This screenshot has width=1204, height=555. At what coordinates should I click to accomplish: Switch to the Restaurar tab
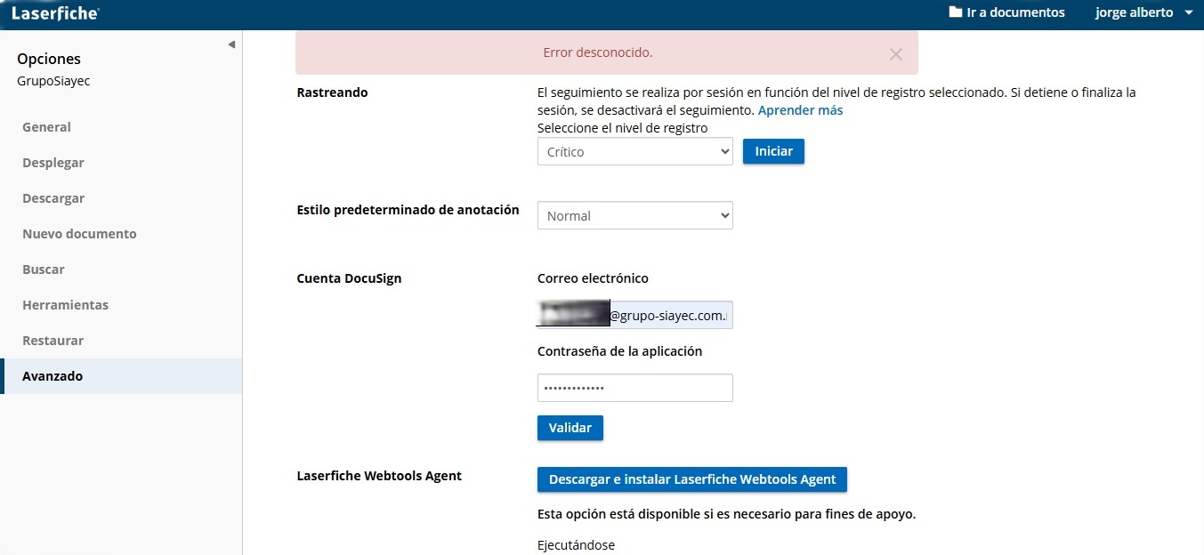click(53, 341)
